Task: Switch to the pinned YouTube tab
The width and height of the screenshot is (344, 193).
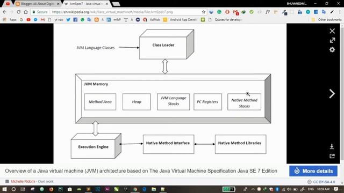Action: [x=8, y=4]
